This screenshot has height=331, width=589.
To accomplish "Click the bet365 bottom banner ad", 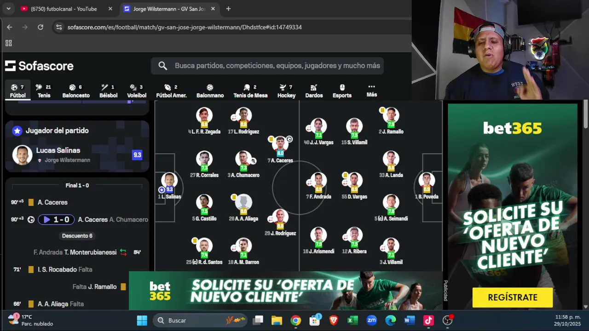I will pos(286,291).
